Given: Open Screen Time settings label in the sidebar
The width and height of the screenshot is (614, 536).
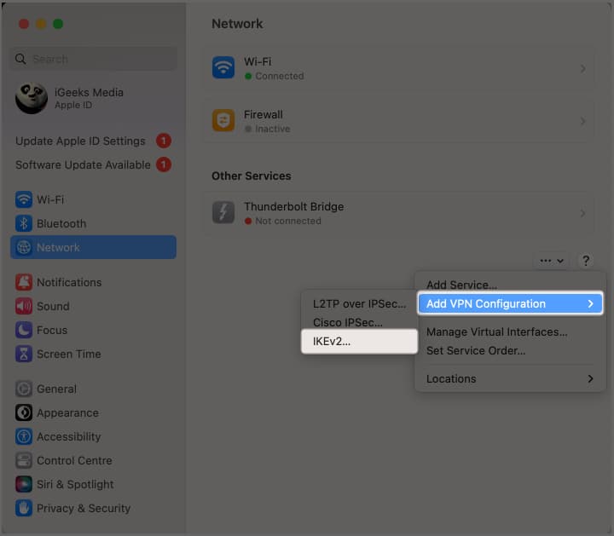Looking at the screenshot, I should (x=68, y=354).
